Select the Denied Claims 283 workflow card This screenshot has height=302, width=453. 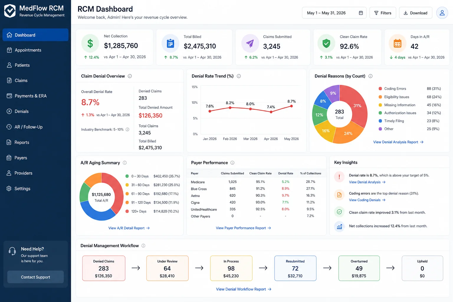[104, 268]
